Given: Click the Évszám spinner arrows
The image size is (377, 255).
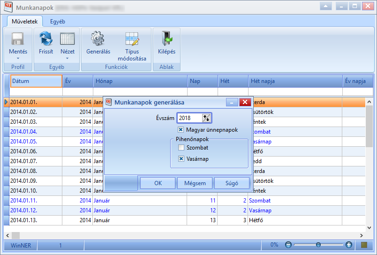Looking at the screenshot, I should coord(206,118).
